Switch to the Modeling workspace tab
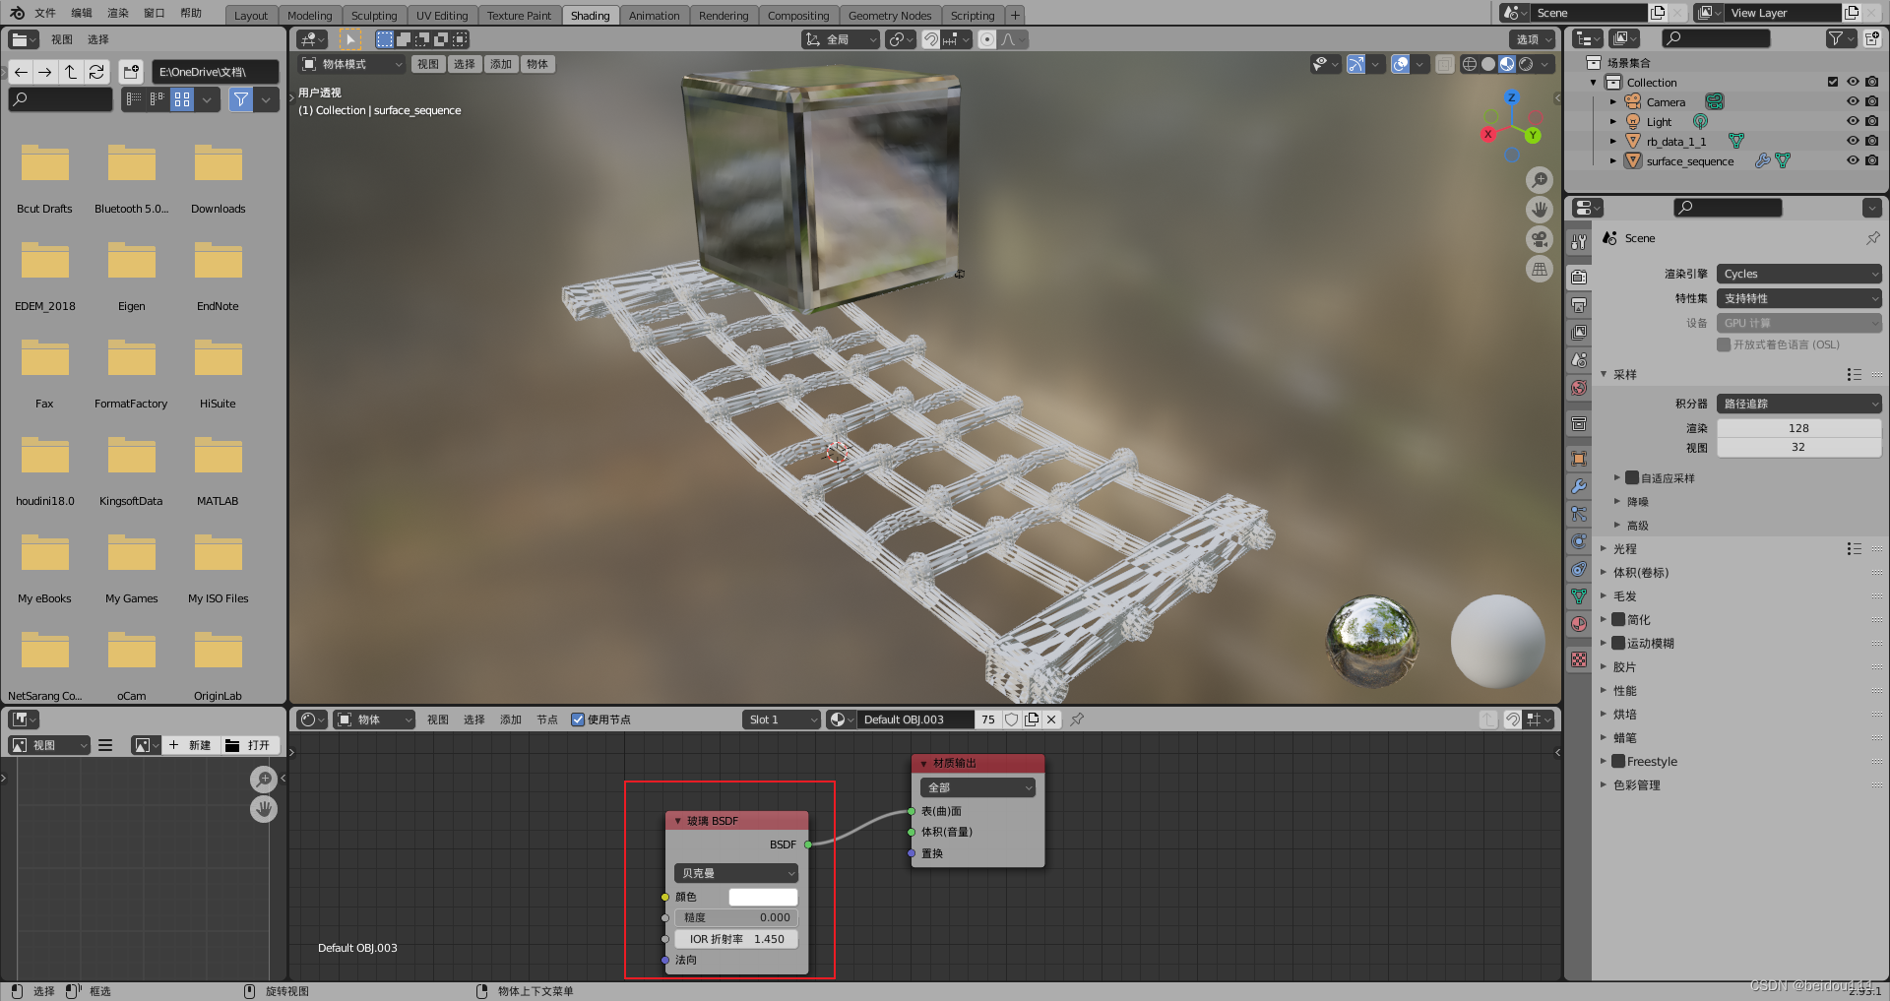 [309, 15]
